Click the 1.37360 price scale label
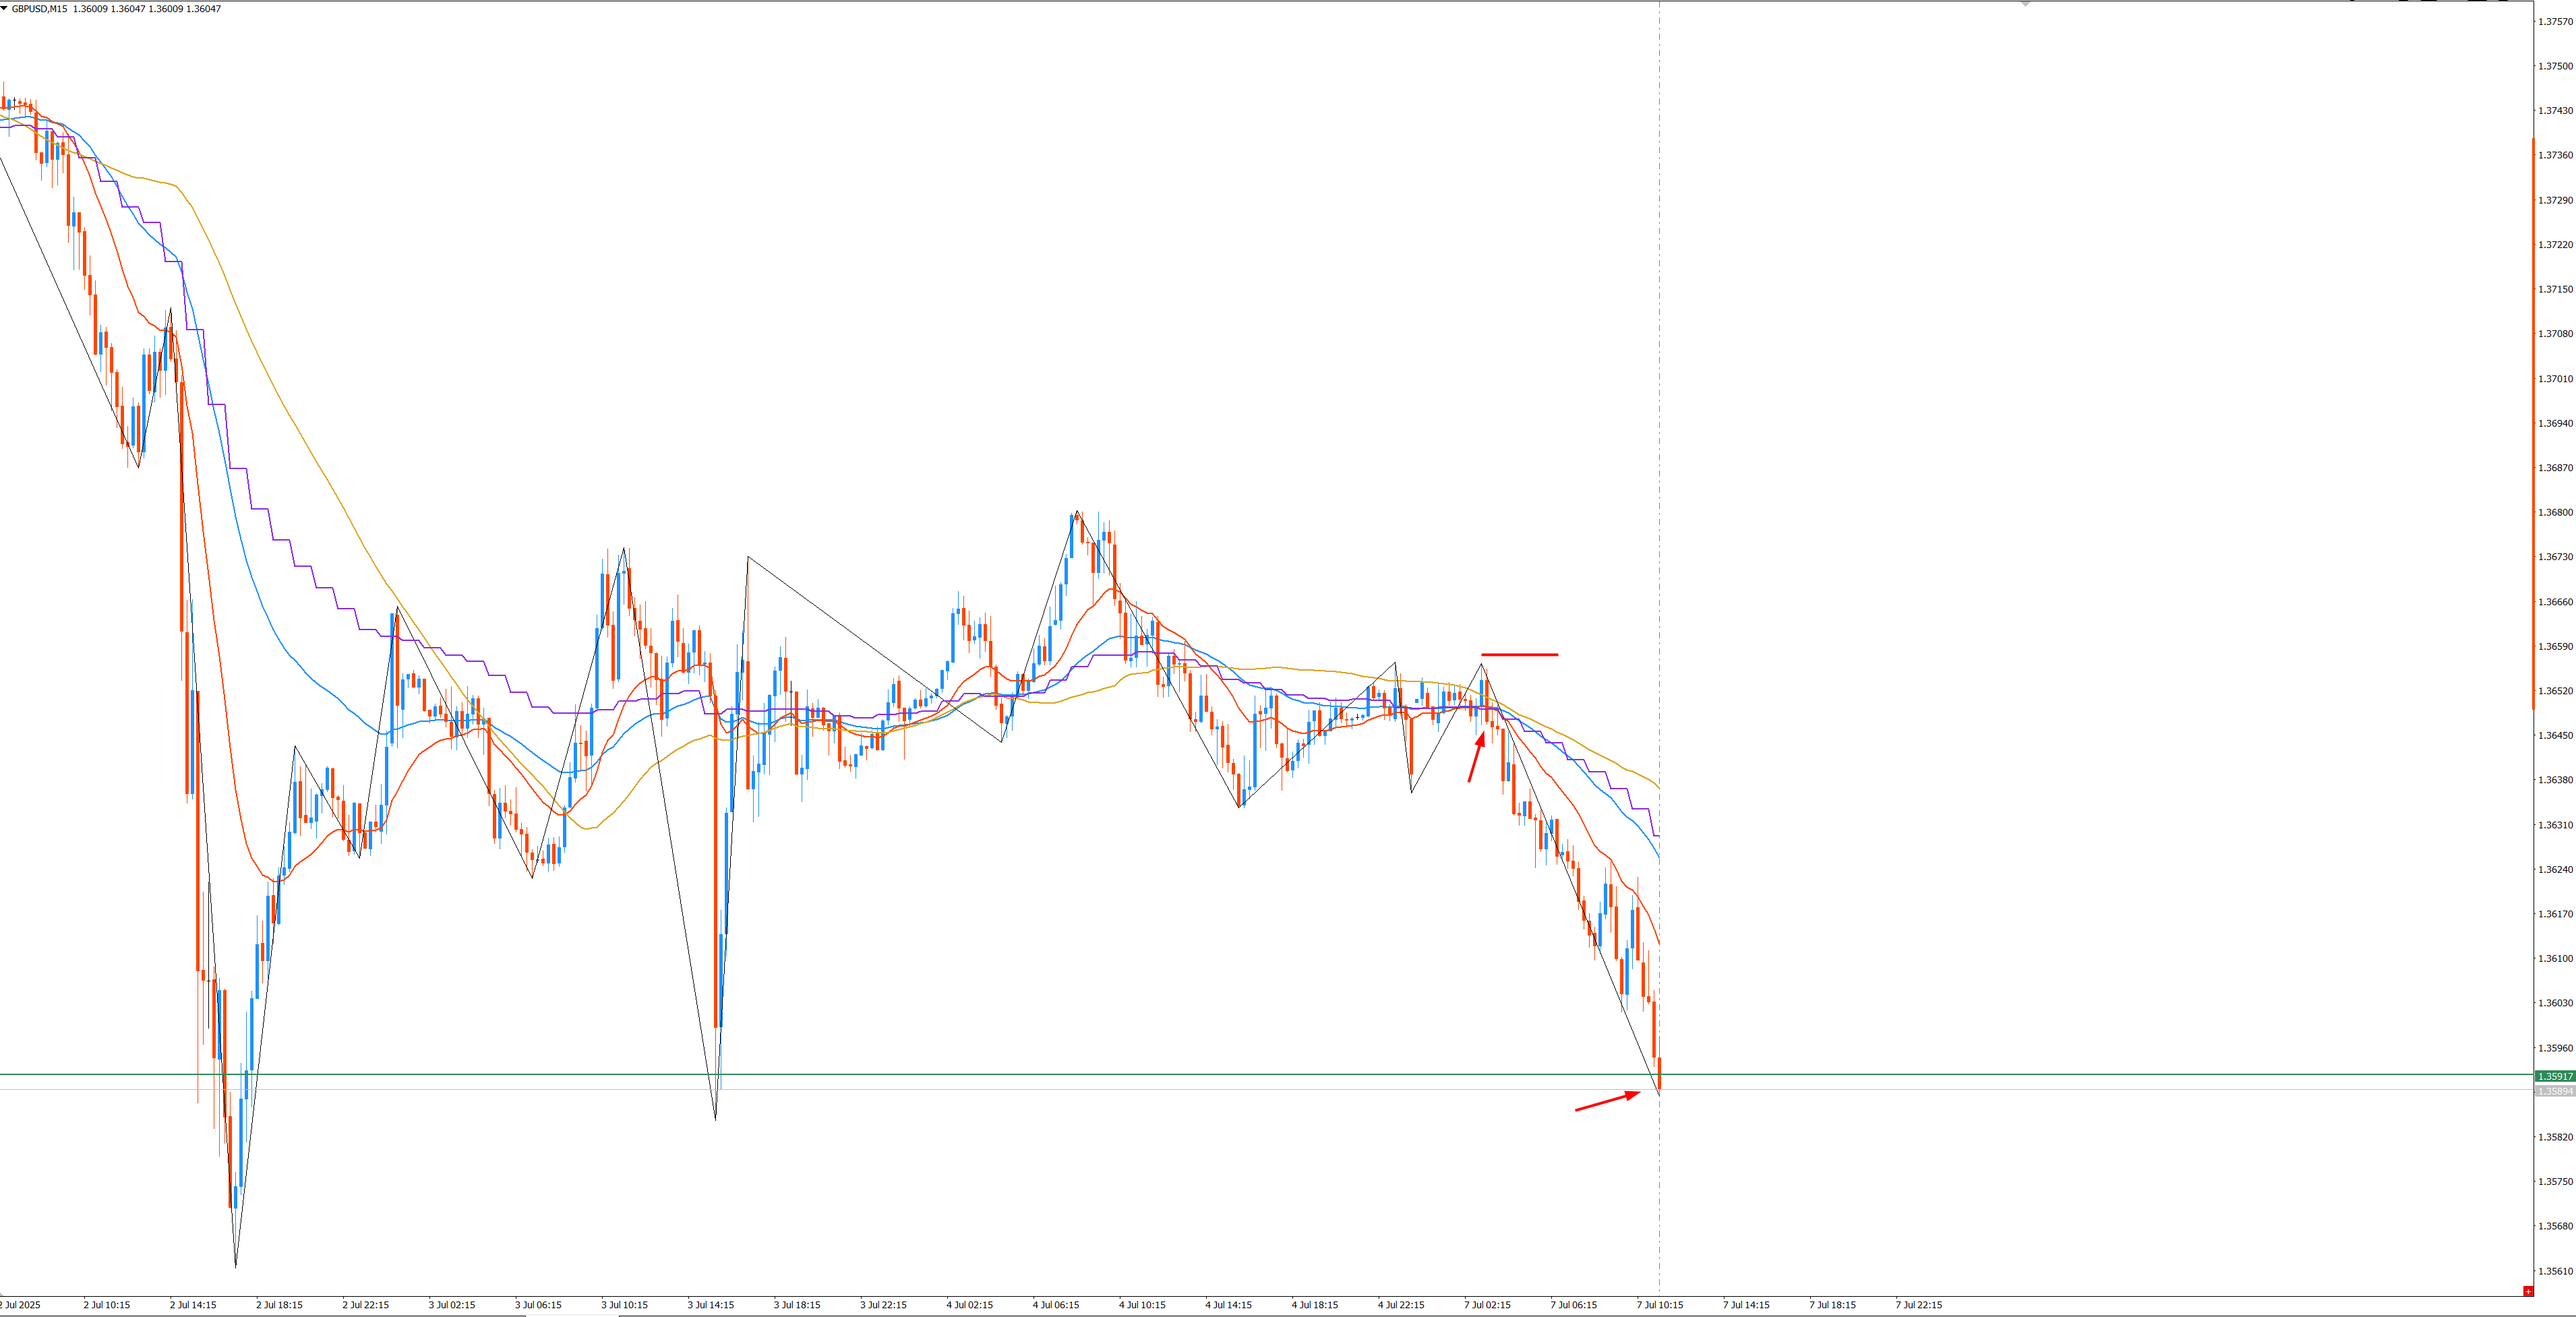This screenshot has width=2576, height=1317. pos(2555,155)
